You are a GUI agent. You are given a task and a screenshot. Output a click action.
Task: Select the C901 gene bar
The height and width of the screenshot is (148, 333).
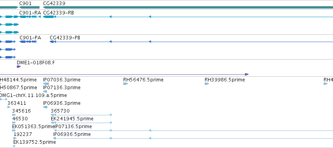pos(29,7)
